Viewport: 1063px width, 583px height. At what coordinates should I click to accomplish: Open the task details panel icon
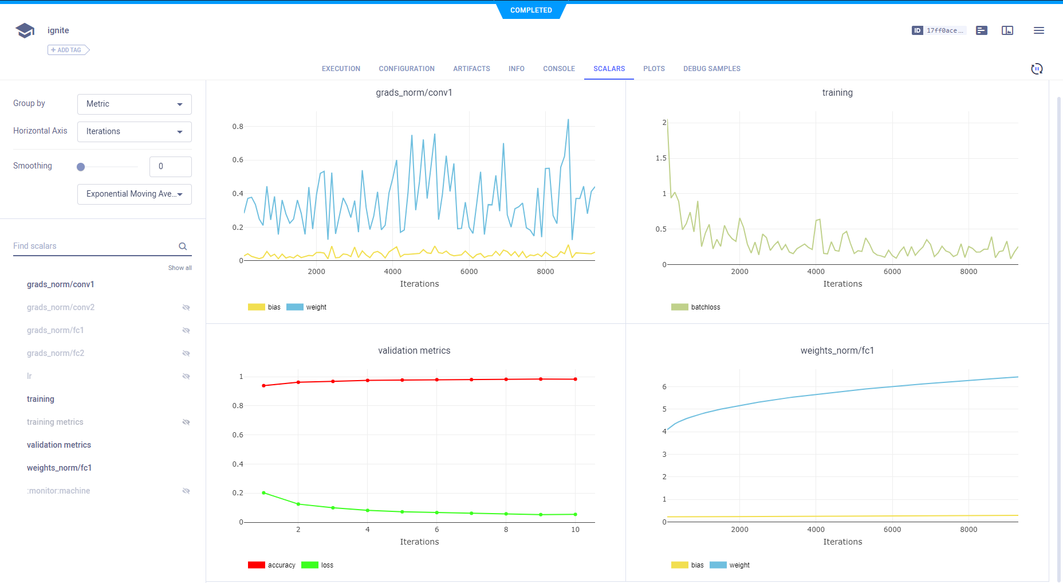[x=982, y=30]
